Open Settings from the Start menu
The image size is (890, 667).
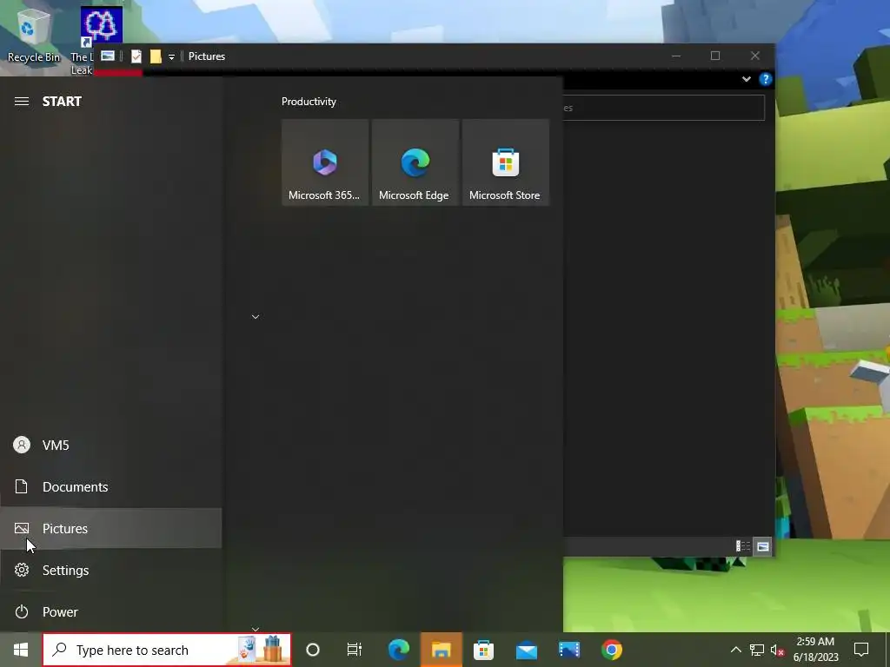[x=110, y=570]
